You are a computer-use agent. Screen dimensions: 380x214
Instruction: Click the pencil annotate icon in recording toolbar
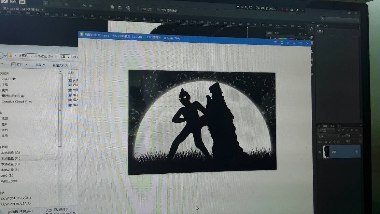[x=297, y=10]
